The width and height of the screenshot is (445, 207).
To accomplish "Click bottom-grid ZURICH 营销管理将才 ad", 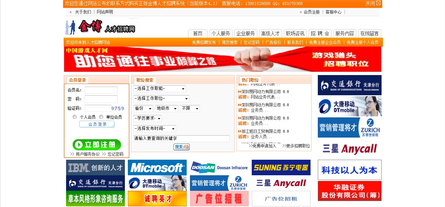I will 219,183.
